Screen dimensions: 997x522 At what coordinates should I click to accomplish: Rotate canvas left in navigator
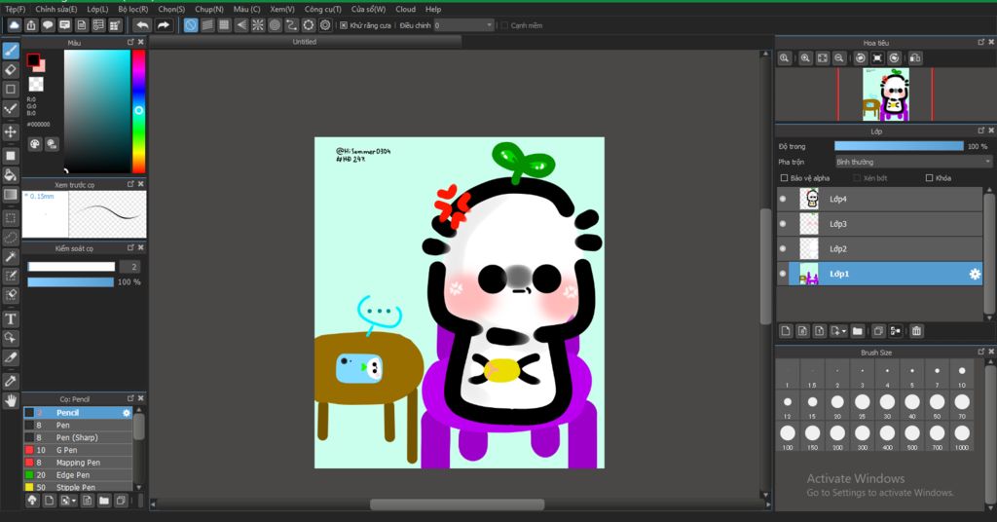click(861, 57)
